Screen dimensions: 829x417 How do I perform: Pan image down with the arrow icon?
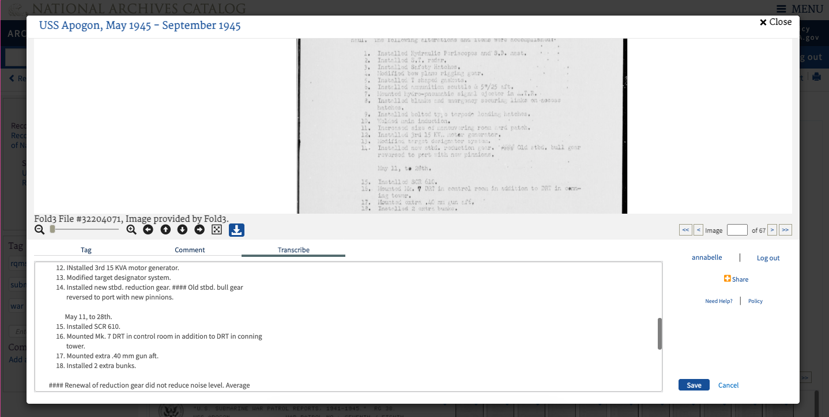(182, 230)
